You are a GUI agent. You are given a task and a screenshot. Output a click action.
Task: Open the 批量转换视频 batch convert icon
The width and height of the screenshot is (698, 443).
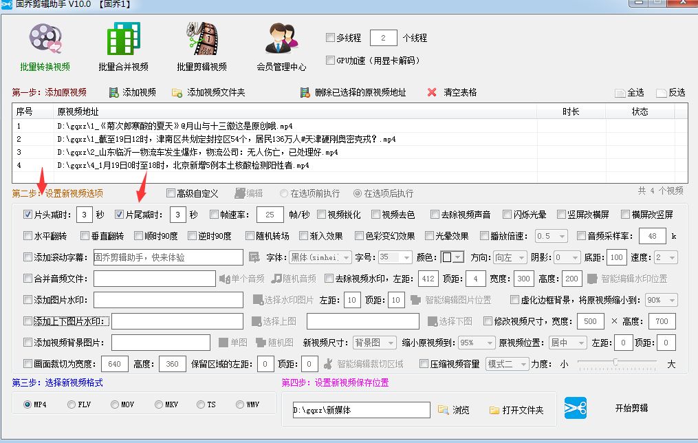[x=45, y=39]
